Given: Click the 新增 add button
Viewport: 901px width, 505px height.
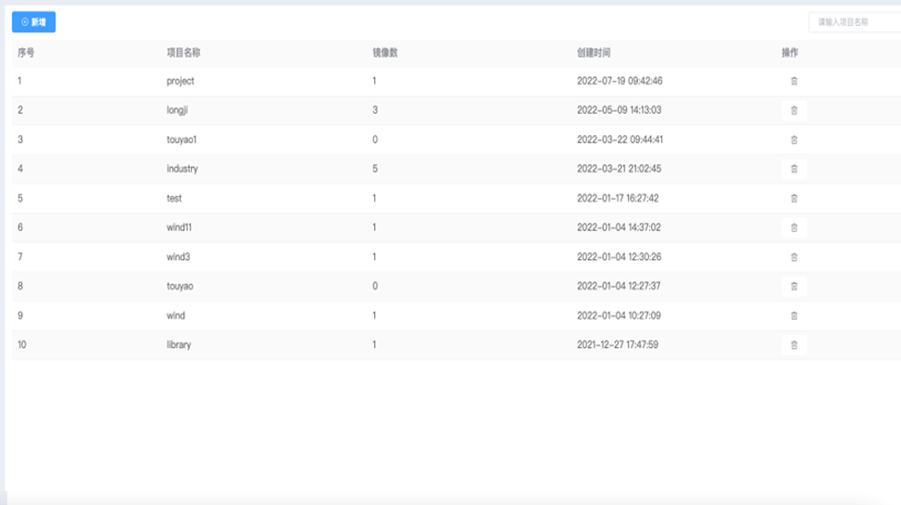Looking at the screenshot, I should point(33,21).
